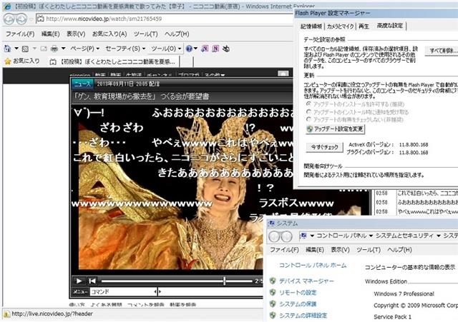Image resolution: width=458 pixels, height=322 pixels.
Task: Switch to 再生 tab in Flash Player
Action: 364,26
